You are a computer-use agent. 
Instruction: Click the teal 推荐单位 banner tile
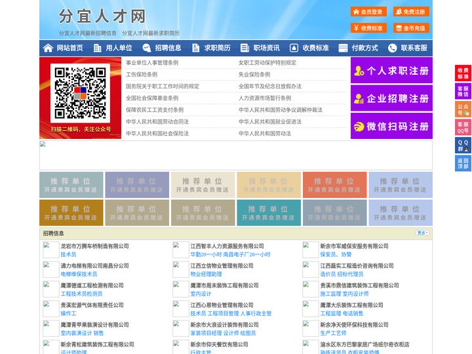coord(269,212)
